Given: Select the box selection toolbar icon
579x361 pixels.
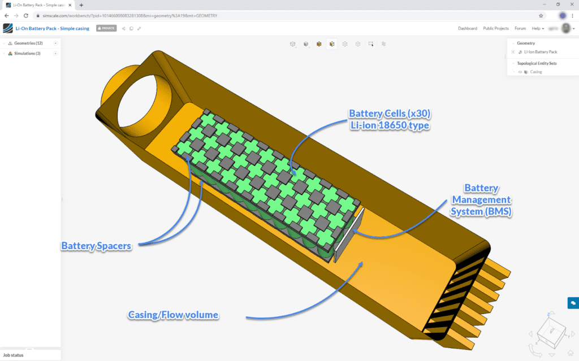Looking at the screenshot, I should 370,44.
